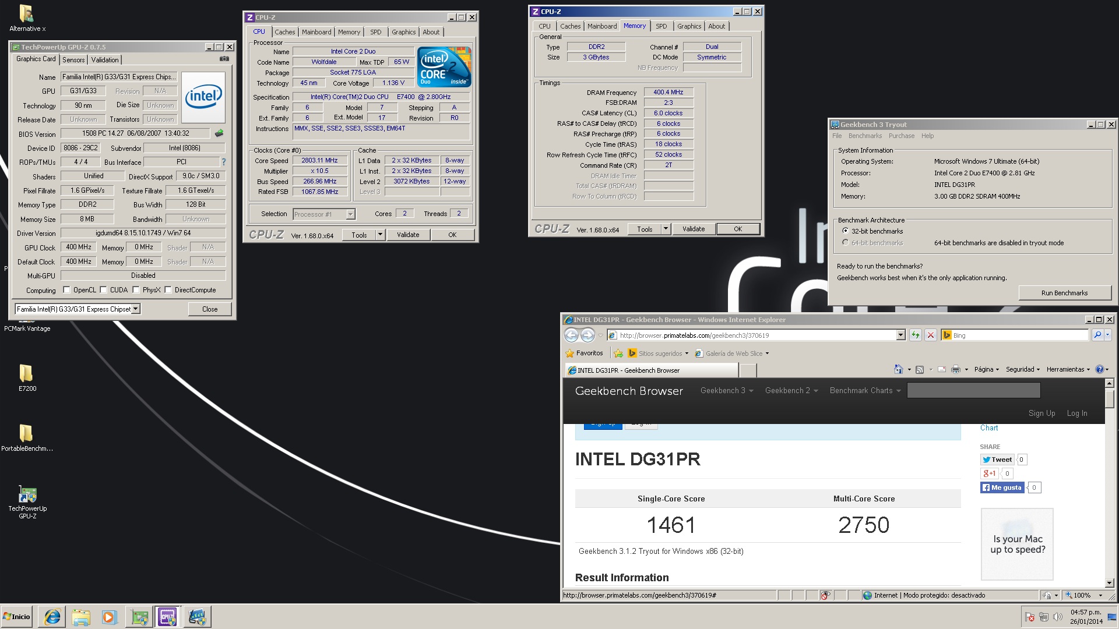Switch to CPU-Z purple taskbar icon
Screen dimensions: 1119x629
(168, 617)
